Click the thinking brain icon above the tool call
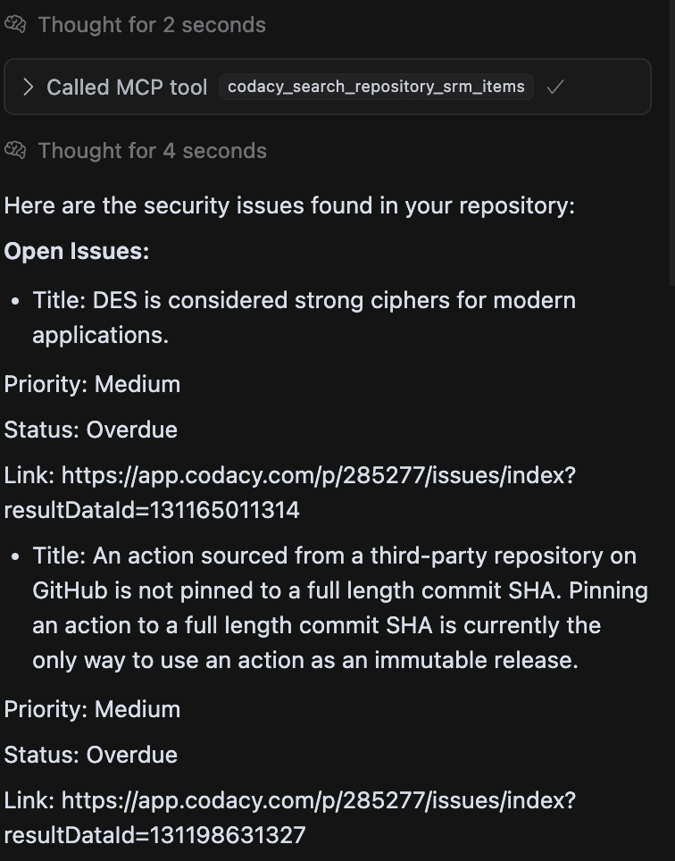Viewport: 675px width, 861px height. (x=15, y=24)
